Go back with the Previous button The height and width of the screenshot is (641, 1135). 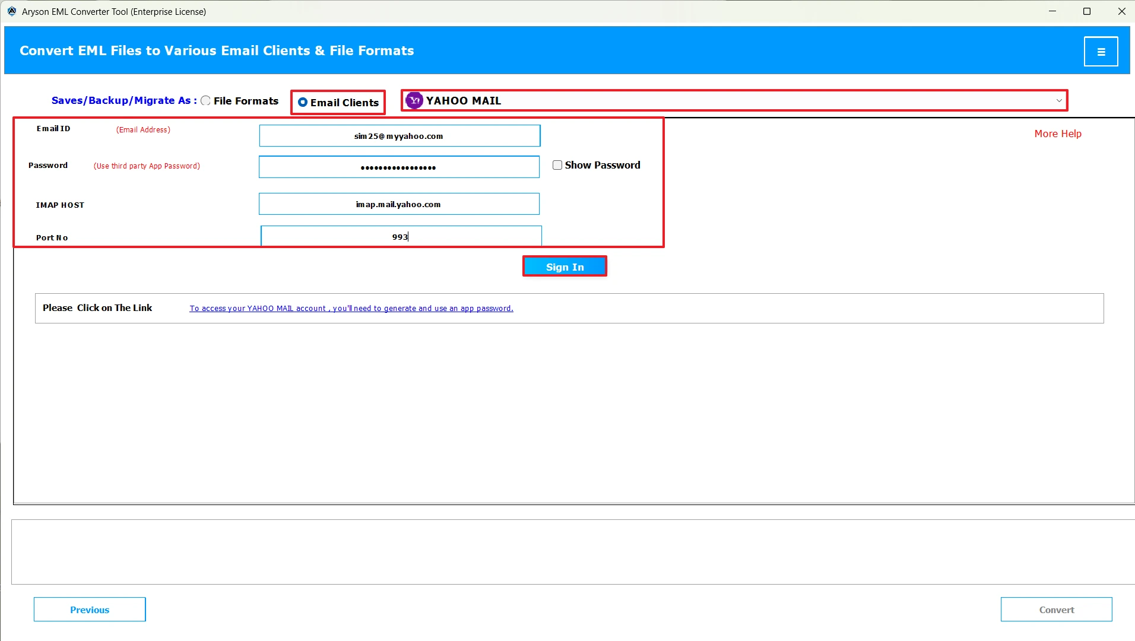90,610
